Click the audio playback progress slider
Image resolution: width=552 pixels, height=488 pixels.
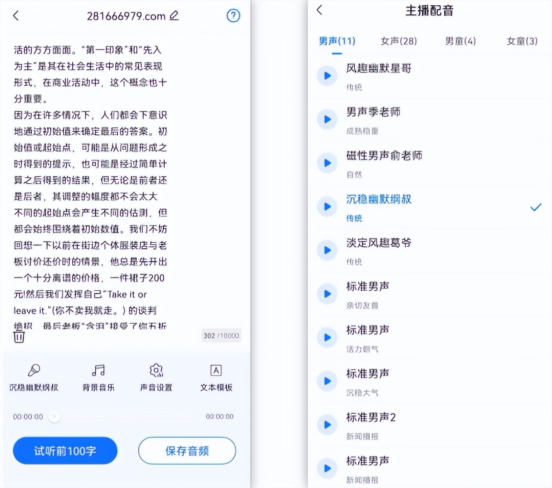click(54, 416)
